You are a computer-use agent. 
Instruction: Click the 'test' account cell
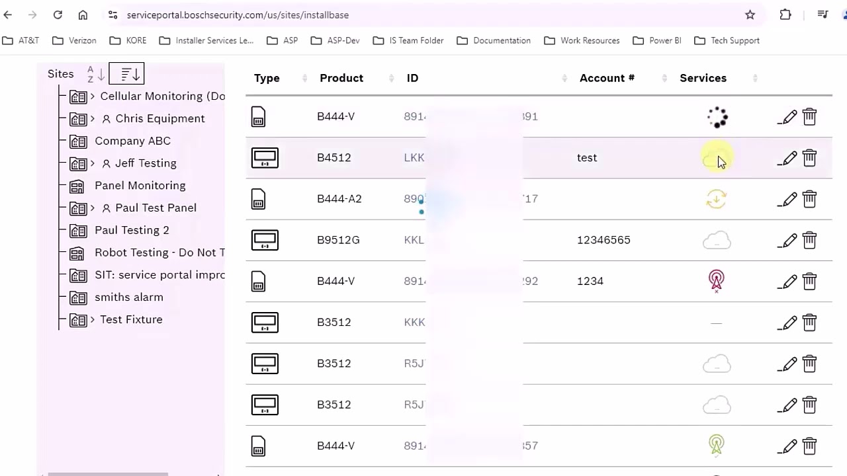pos(587,158)
